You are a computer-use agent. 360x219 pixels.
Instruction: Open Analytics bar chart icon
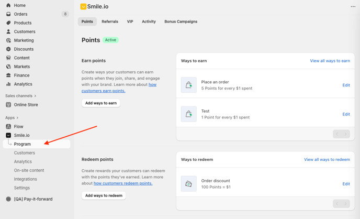[8, 84]
